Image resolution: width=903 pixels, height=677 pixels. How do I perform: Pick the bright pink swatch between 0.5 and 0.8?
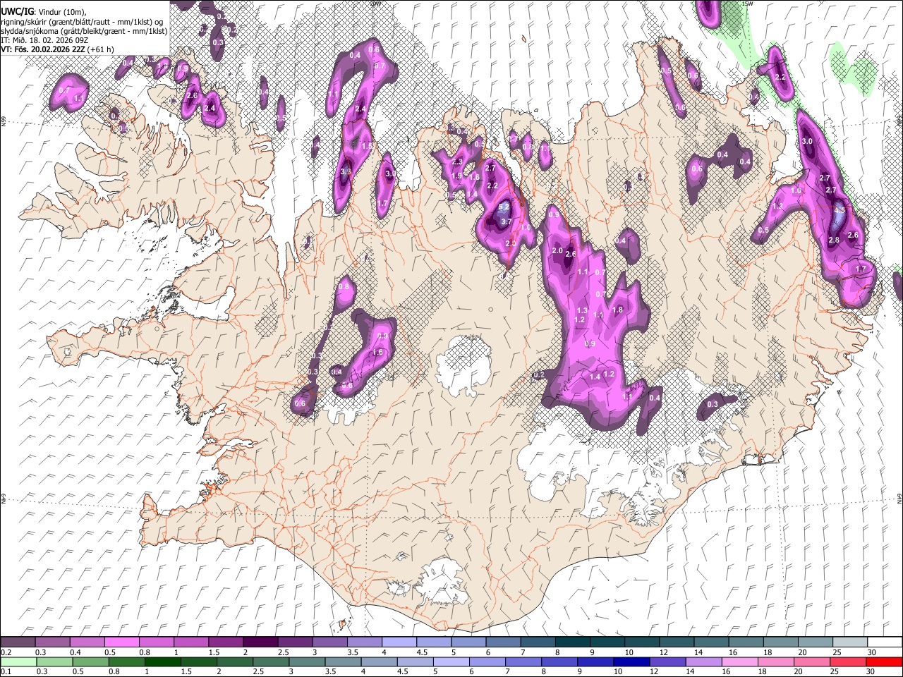(x=121, y=642)
